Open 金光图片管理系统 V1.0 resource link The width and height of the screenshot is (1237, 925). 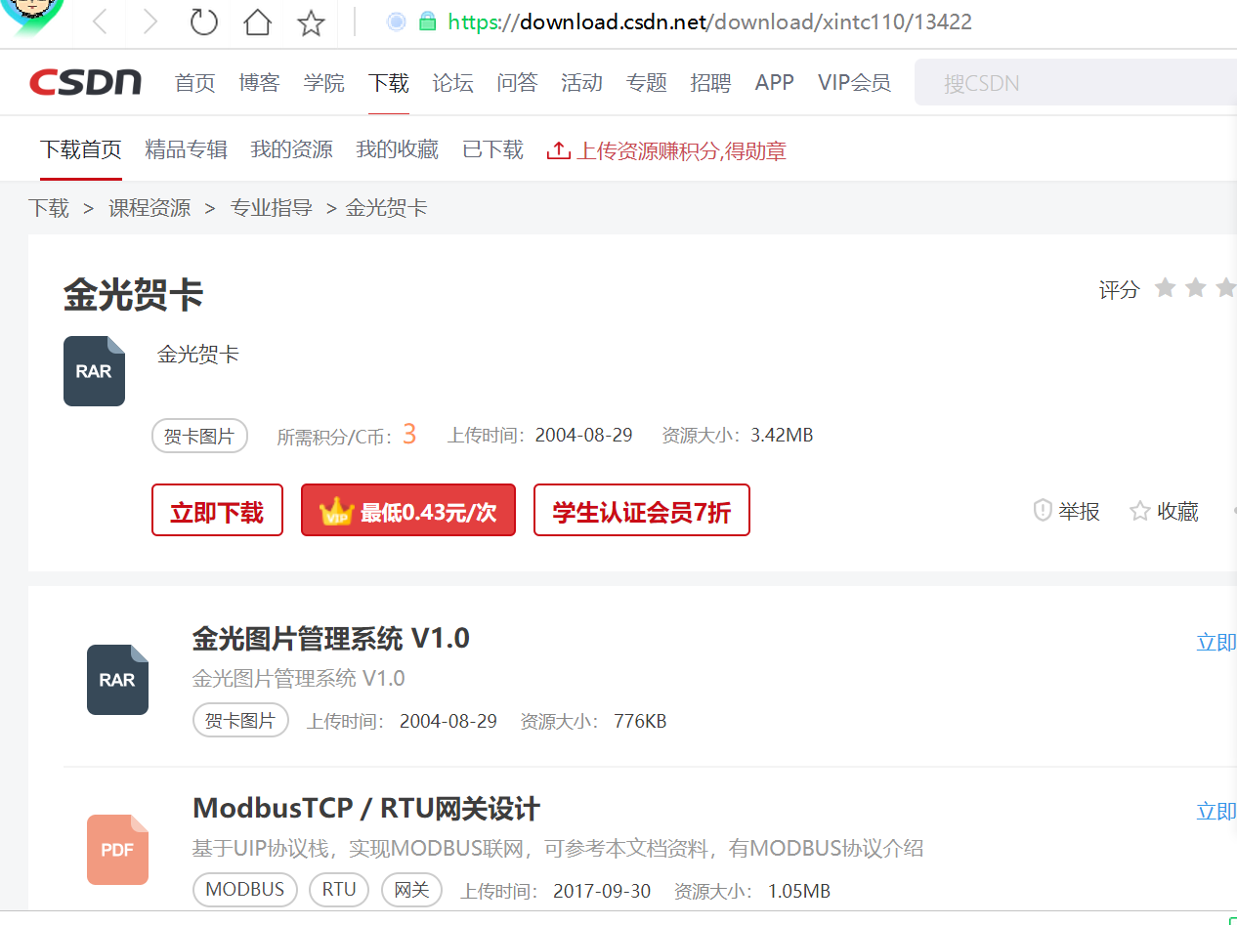click(x=330, y=639)
